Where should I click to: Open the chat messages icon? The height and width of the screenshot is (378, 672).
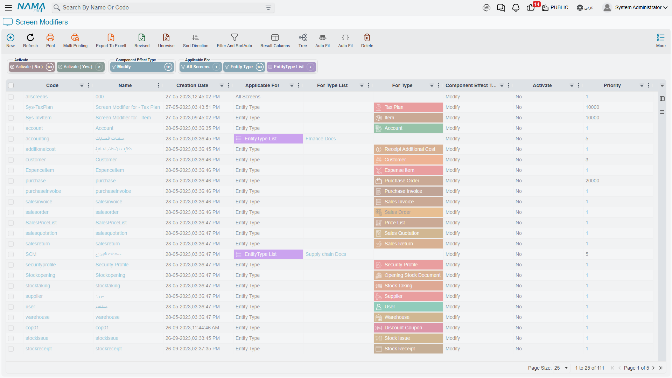click(501, 8)
